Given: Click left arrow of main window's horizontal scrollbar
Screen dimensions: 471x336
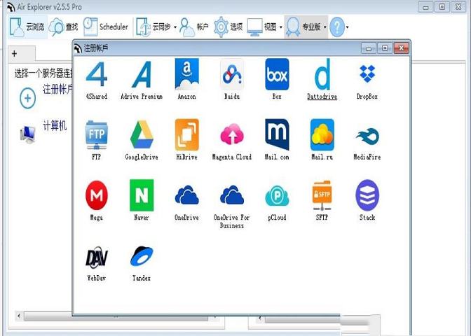Looking at the screenshot, I should [x=19, y=316].
